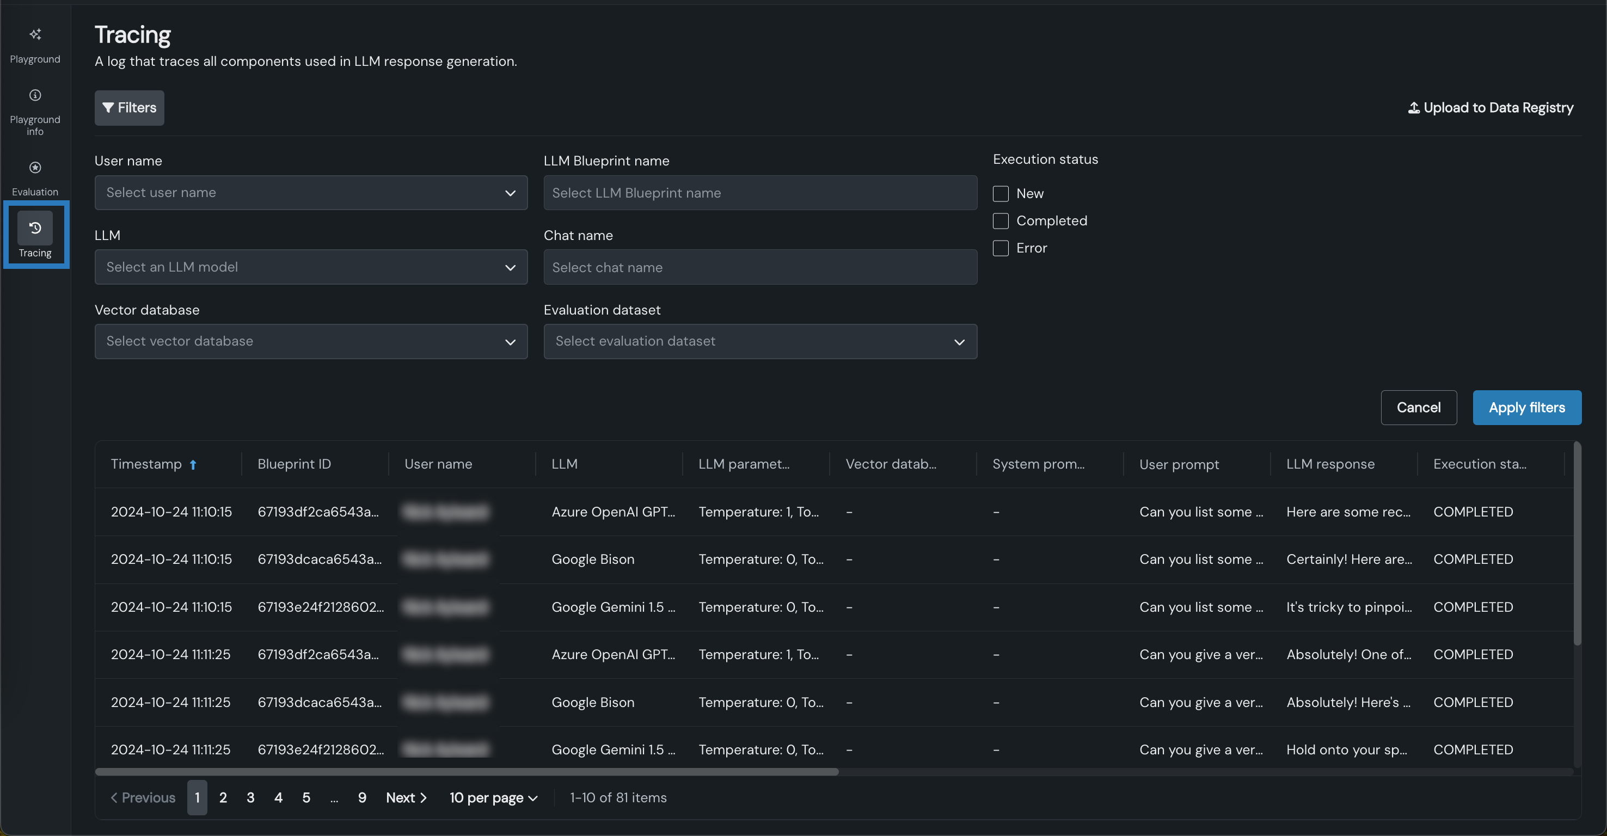This screenshot has height=836, width=1607.
Task: Open the Select an LLM model dropdown
Action: coord(311,267)
